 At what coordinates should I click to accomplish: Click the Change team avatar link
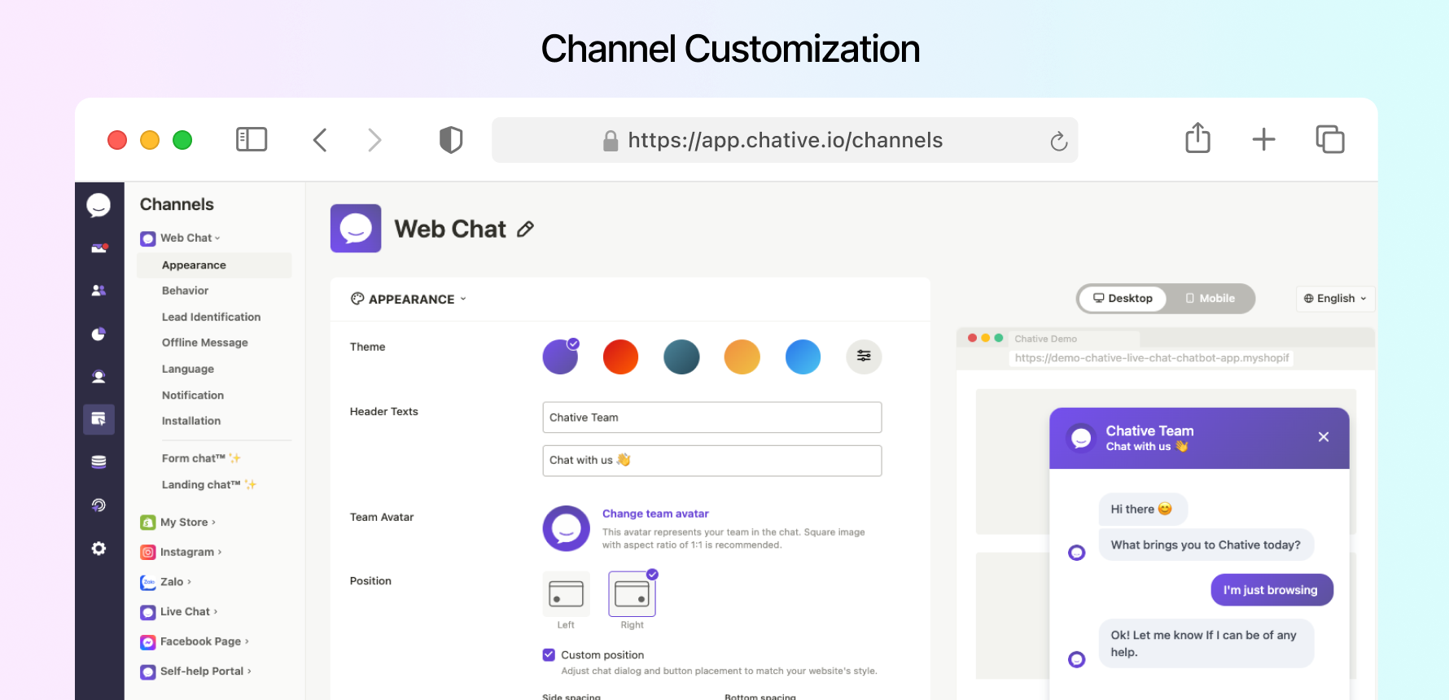pyautogui.click(x=655, y=514)
